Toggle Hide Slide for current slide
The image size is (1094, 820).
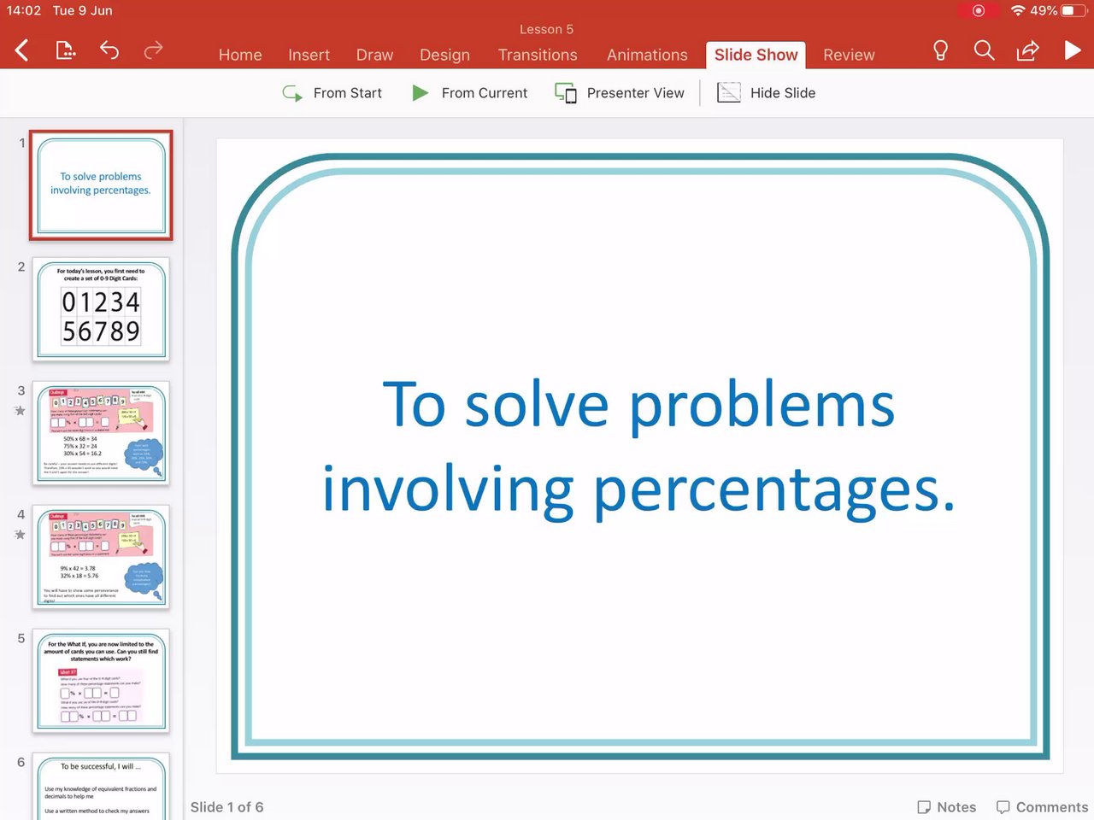pyautogui.click(x=766, y=93)
